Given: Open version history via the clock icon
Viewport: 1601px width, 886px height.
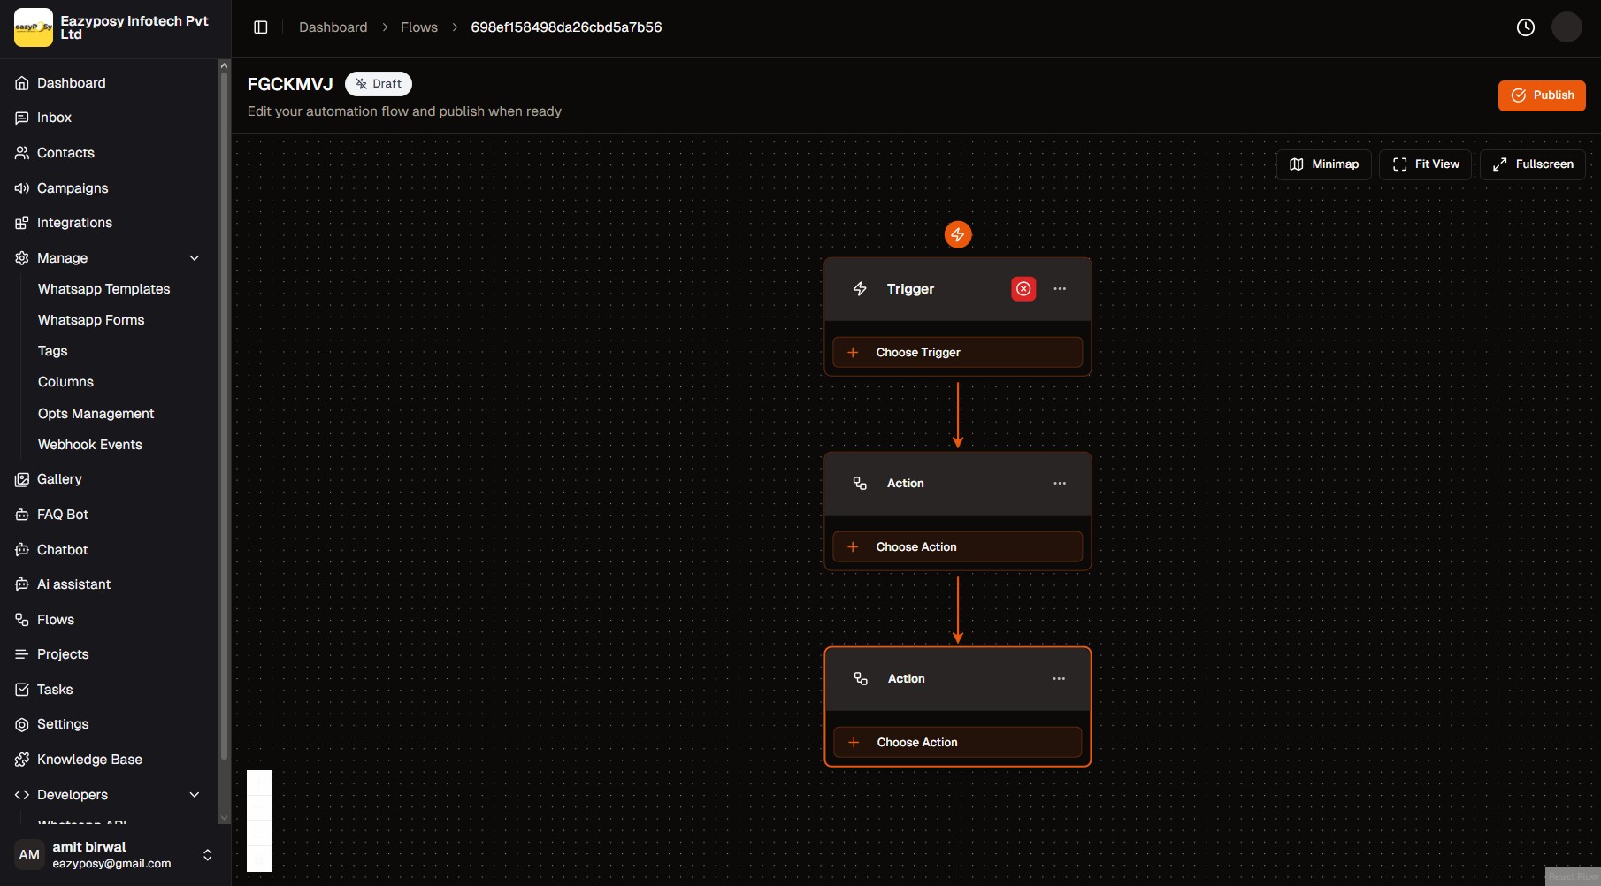Looking at the screenshot, I should pyautogui.click(x=1526, y=27).
